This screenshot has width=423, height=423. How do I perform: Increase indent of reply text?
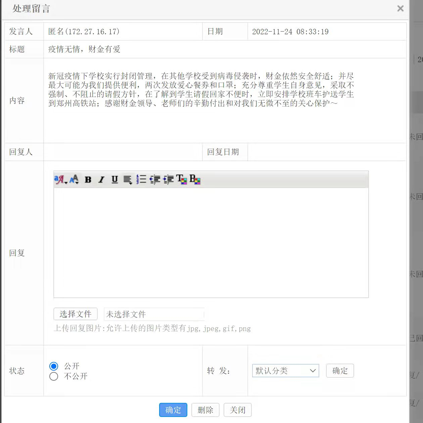coord(168,180)
